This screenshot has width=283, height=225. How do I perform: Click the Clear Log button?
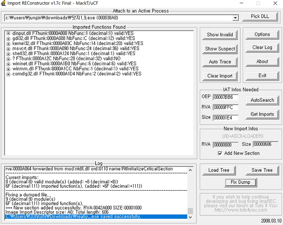[262, 48]
